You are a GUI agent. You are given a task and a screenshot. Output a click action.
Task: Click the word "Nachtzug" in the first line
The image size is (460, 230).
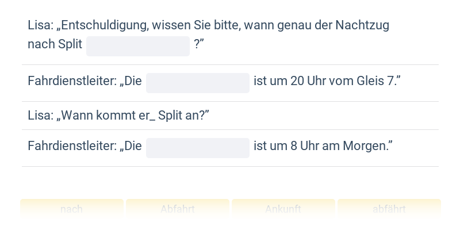pyautogui.click(x=362, y=25)
